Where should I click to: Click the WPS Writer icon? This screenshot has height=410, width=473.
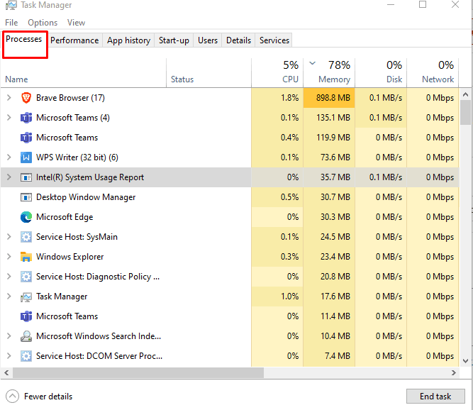click(x=26, y=157)
